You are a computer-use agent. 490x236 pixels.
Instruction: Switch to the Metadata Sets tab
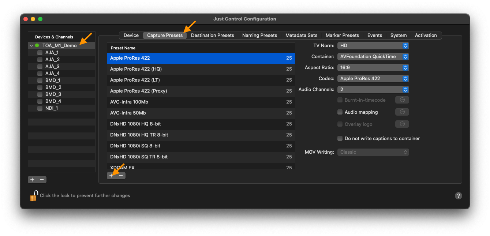301,35
